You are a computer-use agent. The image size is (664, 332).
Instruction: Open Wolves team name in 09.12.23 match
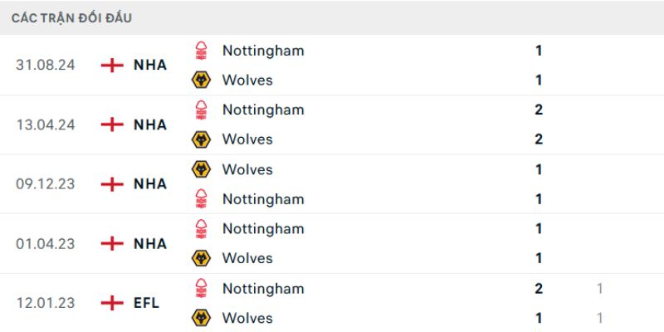pyautogui.click(x=247, y=169)
